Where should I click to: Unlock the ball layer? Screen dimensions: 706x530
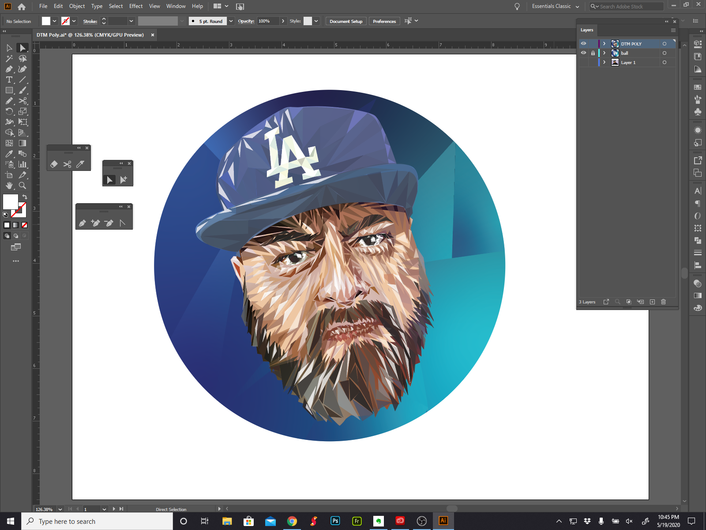[593, 53]
